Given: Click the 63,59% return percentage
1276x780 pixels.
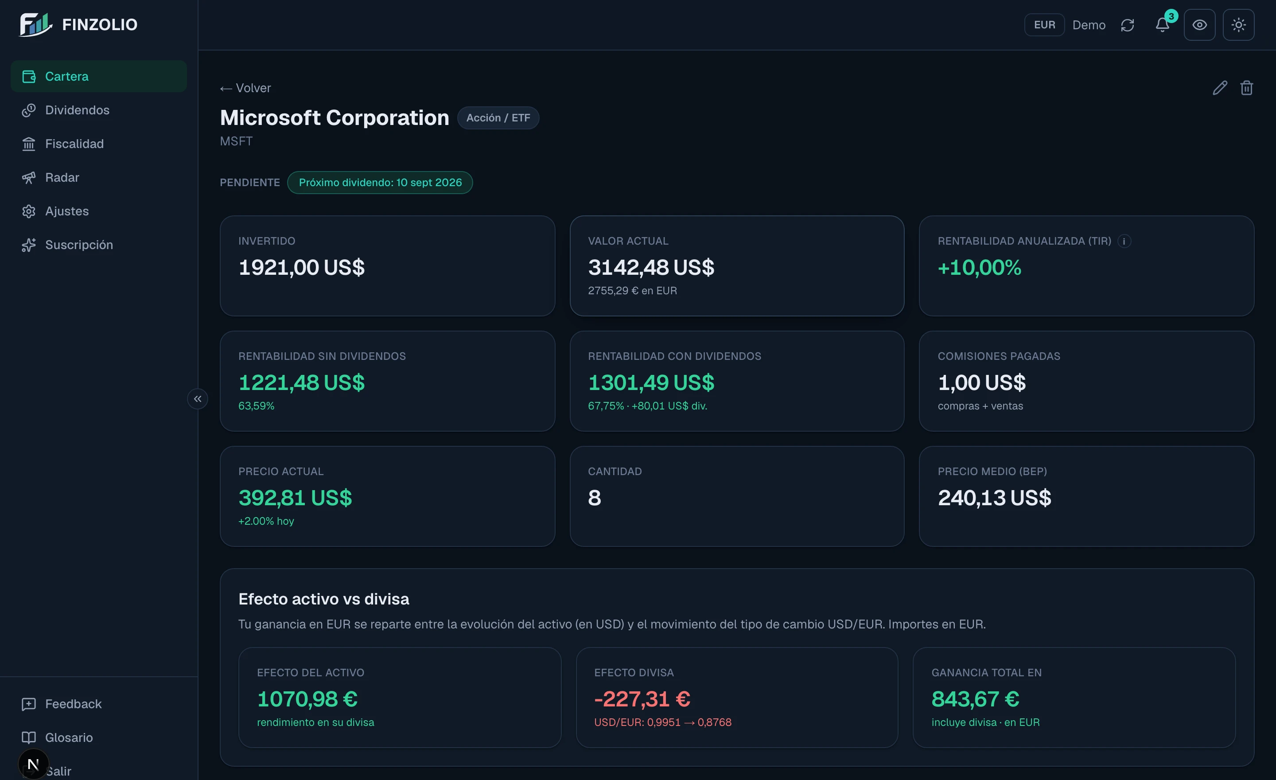Looking at the screenshot, I should [x=257, y=406].
